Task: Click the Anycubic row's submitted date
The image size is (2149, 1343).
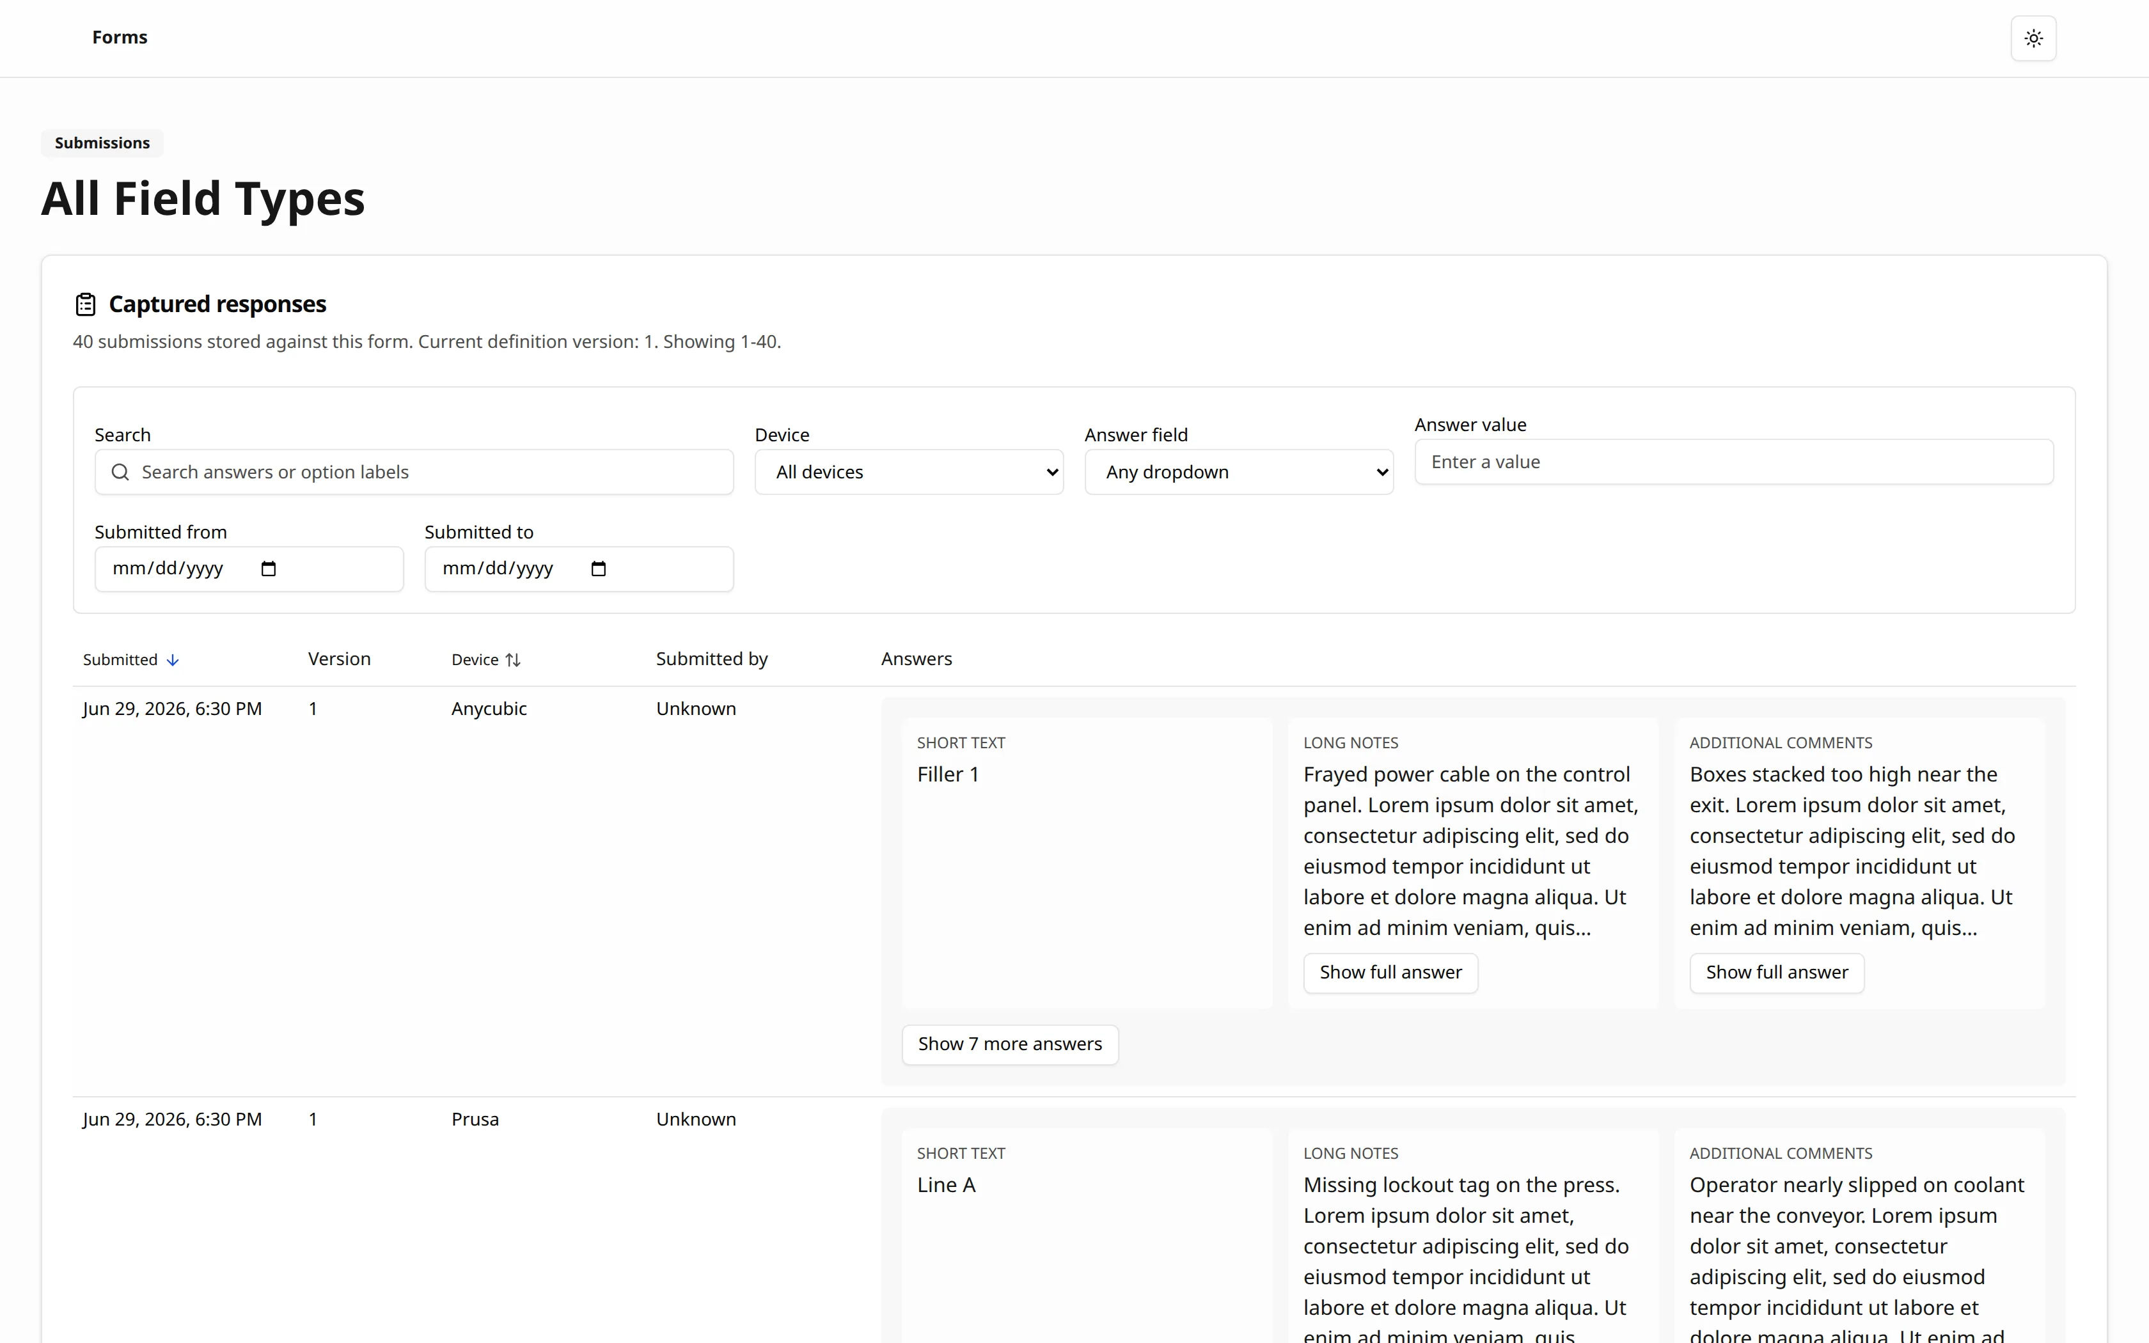Action: tap(172, 709)
